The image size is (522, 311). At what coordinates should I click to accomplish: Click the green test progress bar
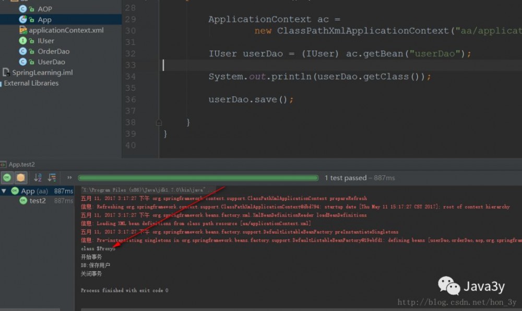198,178
